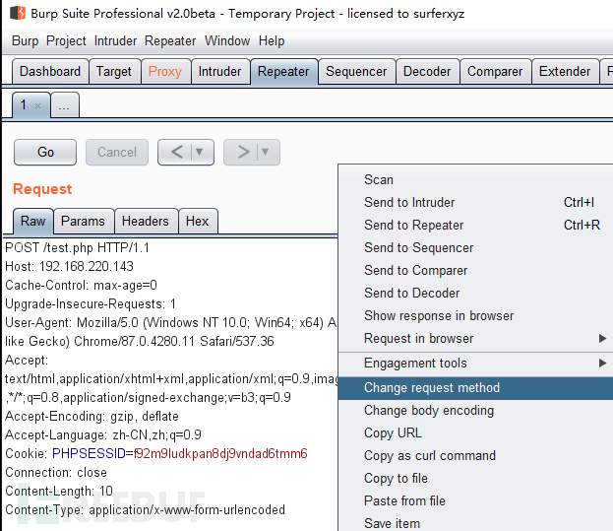The image size is (613, 531).
Task: Choose Send to Decoder in context menu
Action: pos(476,294)
